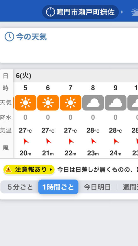Image resolution: width=138 pixels, height=246 pixels.
Task: Select the sunny icon for 5 o'clock
Action: 25,103
